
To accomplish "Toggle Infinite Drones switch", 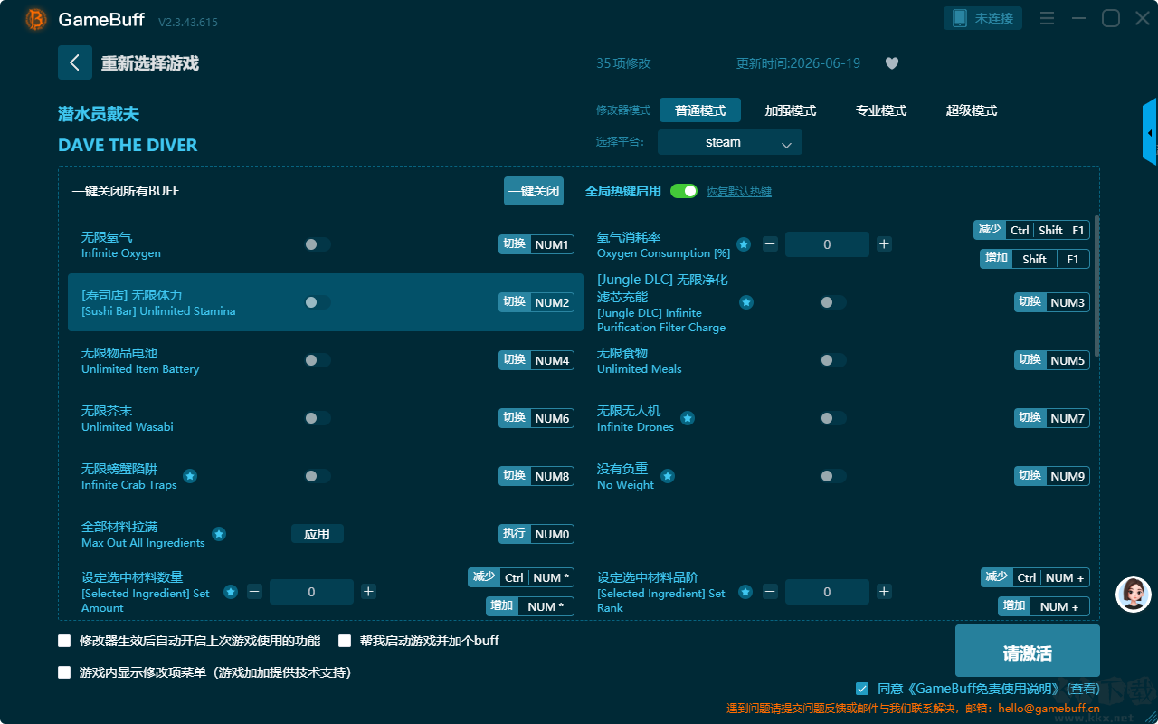I will (x=833, y=418).
